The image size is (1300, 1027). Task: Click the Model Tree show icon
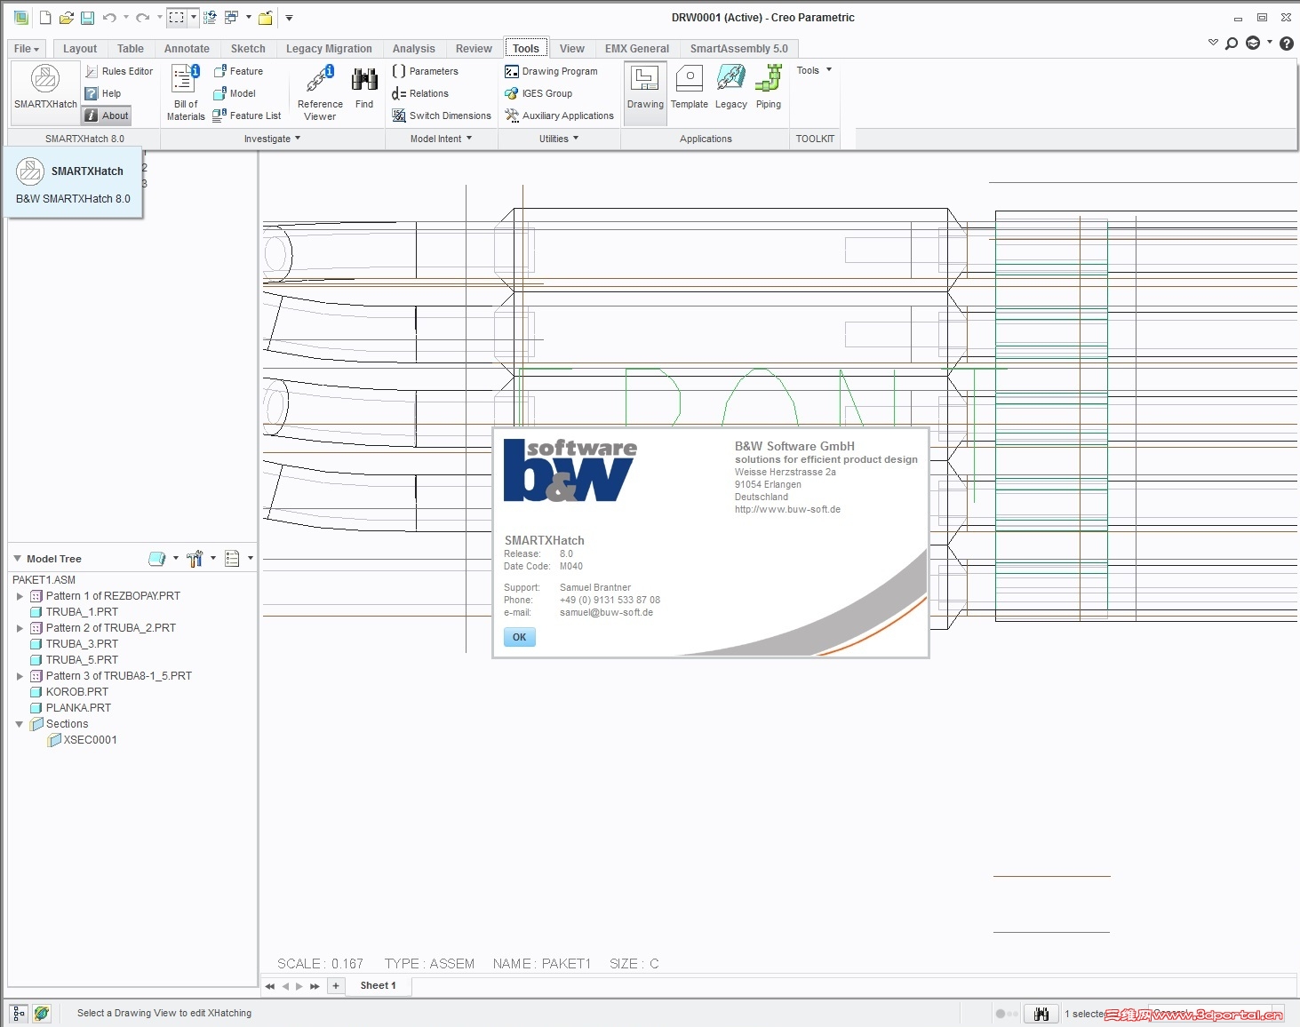click(x=156, y=559)
